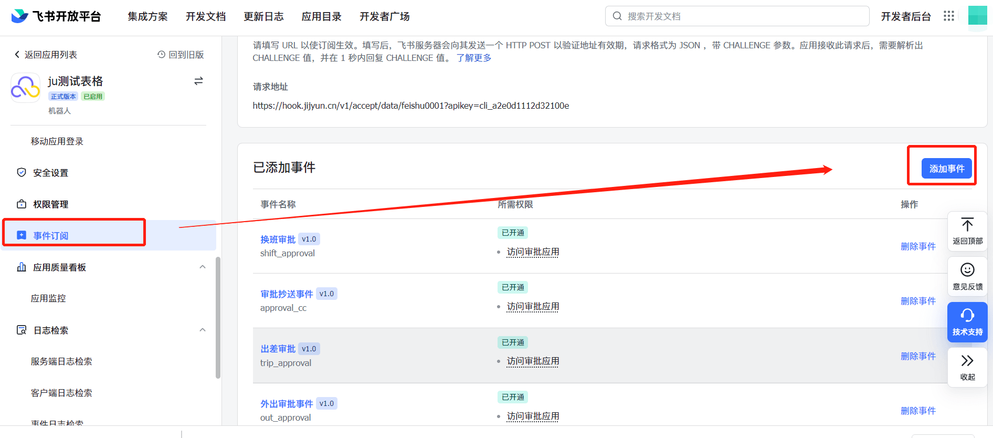Delete the 换班审批 event
The image size is (993, 438).
tap(918, 246)
